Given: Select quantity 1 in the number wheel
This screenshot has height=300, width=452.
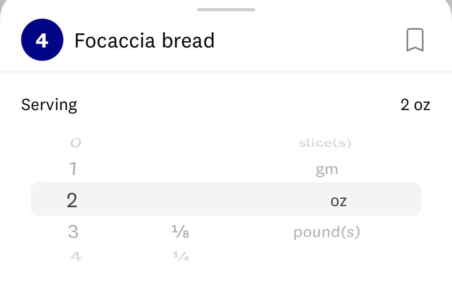Looking at the screenshot, I should coord(74,169).
